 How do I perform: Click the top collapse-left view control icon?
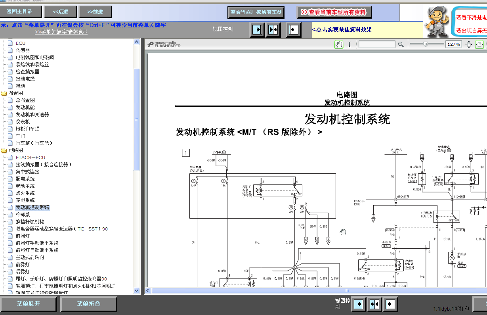(x=293, y=29)
